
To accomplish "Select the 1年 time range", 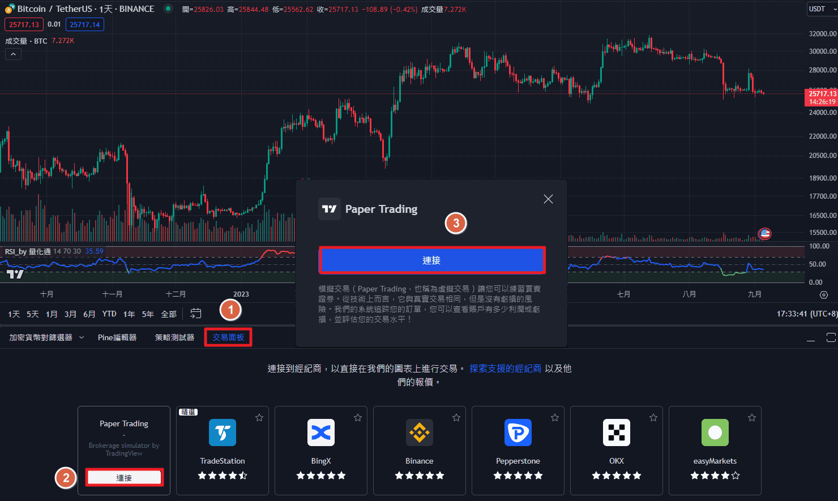I will (x=129, y=314).
